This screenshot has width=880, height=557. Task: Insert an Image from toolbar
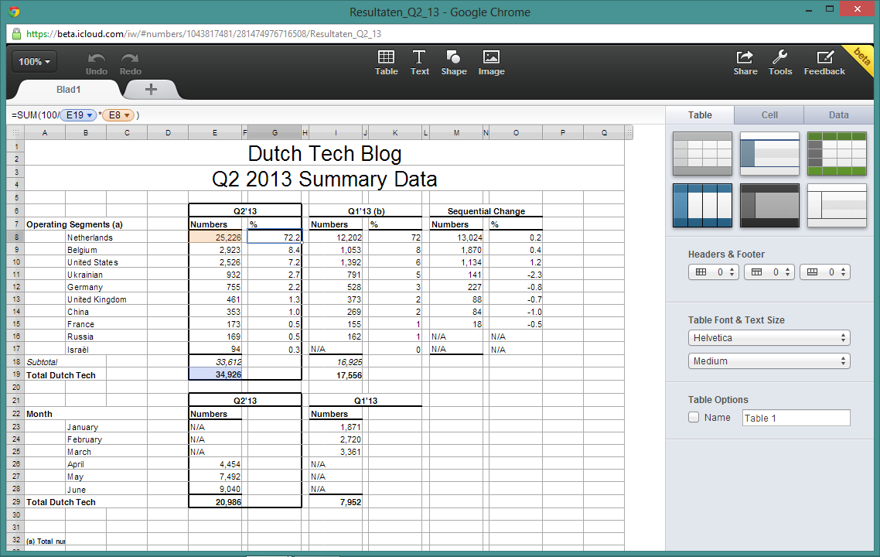point(491,63)
